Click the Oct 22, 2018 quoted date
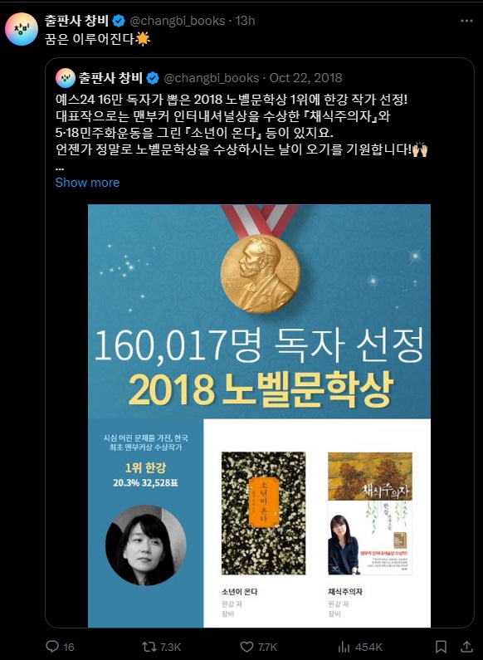The width and height of the screenshot is (483, 660). pyautogui.click(x=306, y=78)
